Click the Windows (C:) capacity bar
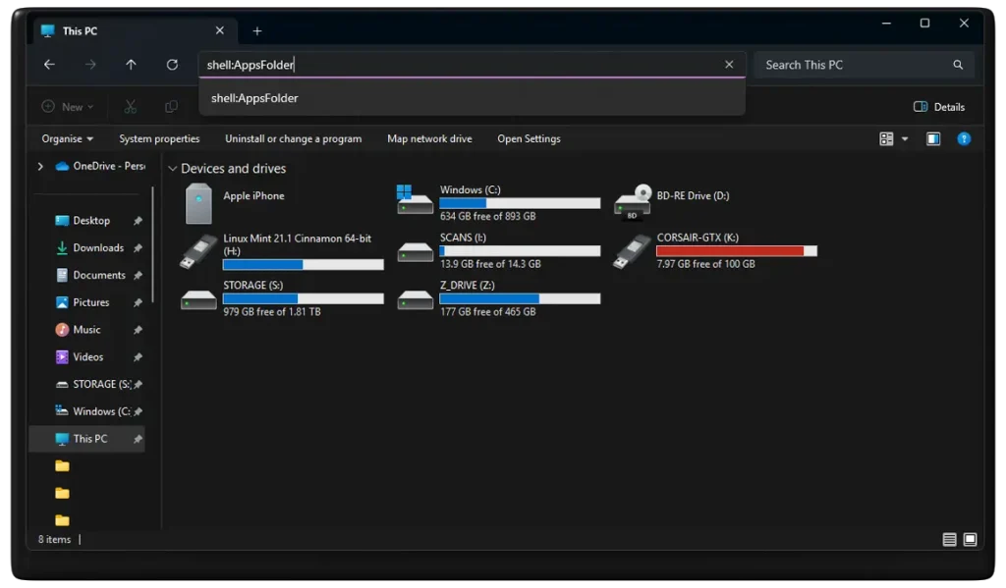Viewport: 1006px width, 588px height. point(520,203)
